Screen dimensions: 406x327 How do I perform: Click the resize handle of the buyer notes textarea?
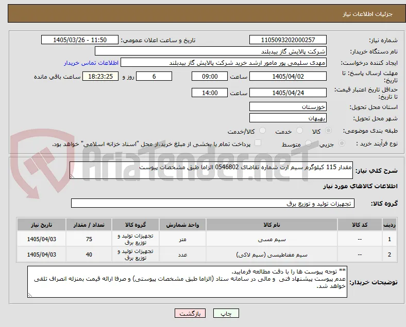pyautogui.click(x=30, y=295)
